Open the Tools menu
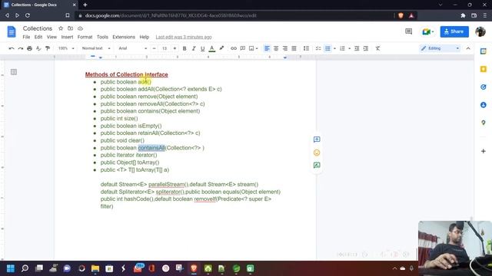The image size is (492, 276). (102, 37)
